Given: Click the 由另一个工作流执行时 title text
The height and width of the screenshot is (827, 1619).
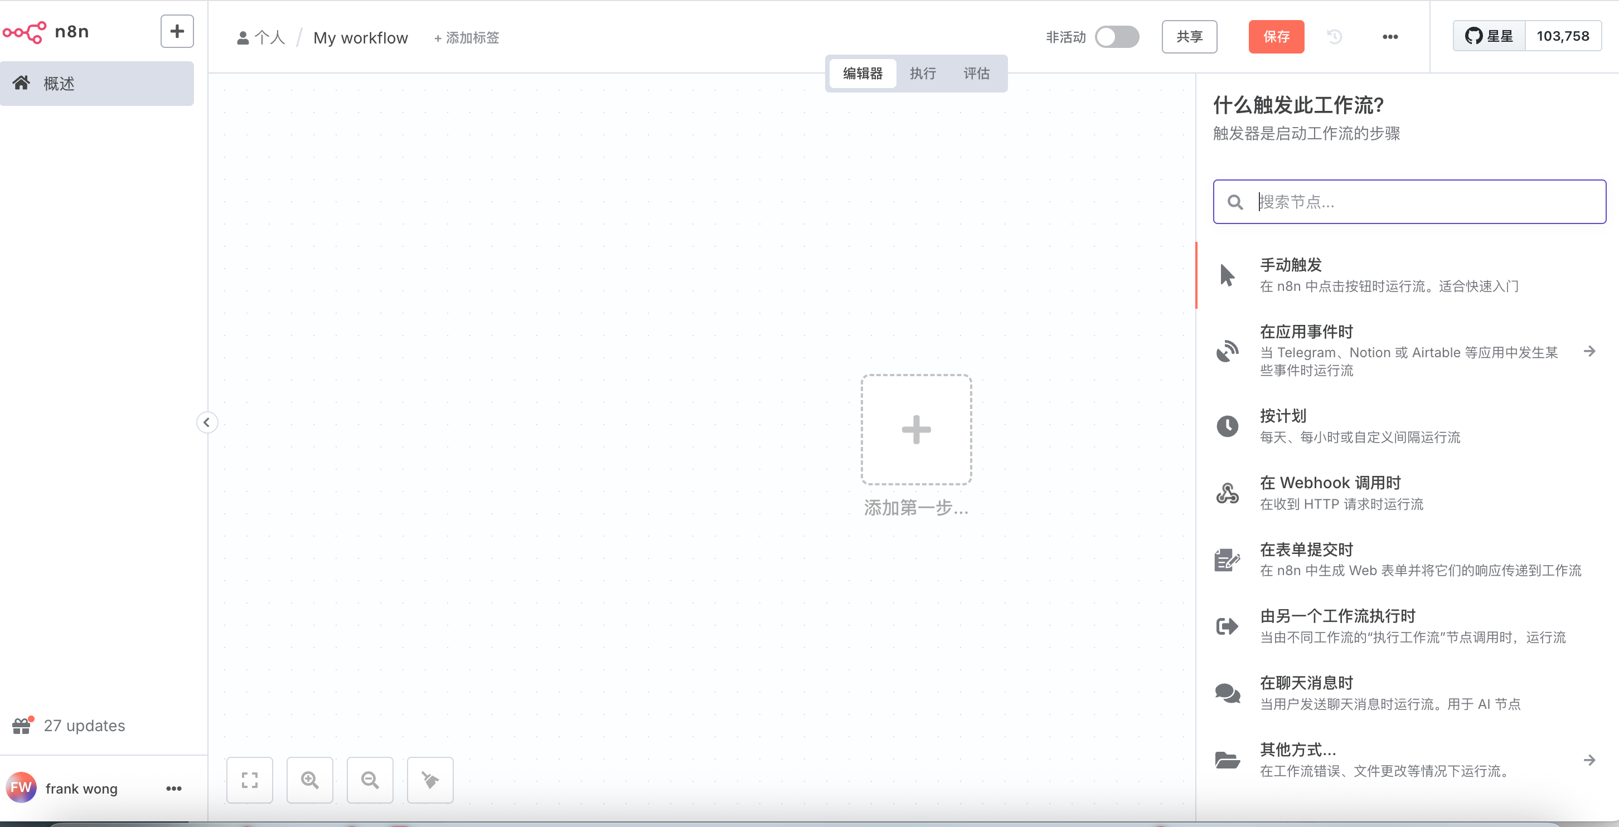Looking at the screenshot, I should click(1338, 616).
